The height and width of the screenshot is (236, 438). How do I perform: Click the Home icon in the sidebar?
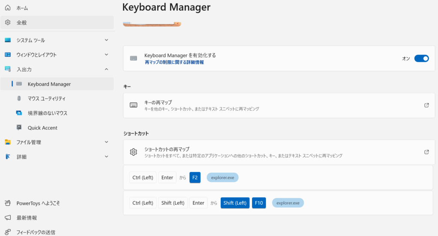point(8,8)
